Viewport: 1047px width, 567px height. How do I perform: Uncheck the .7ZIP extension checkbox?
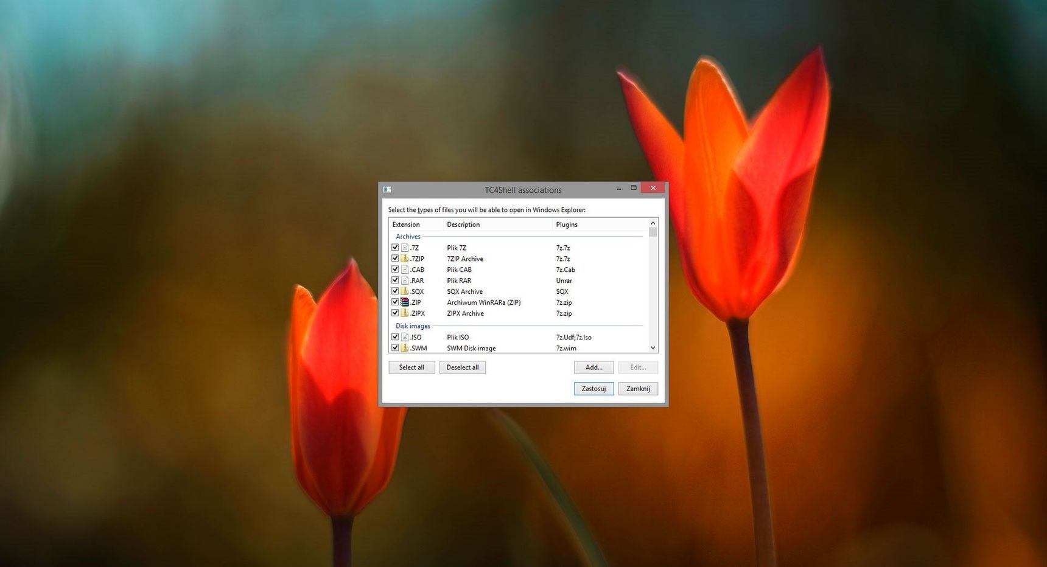point(395,259)
